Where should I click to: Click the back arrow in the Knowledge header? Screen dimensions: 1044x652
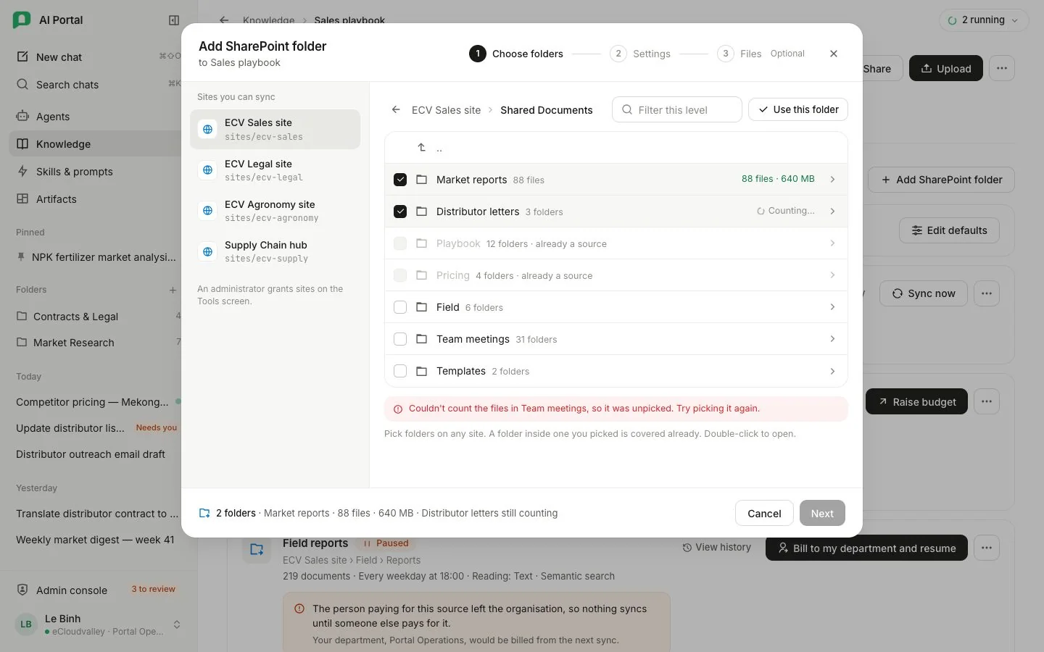click(224, 20)
